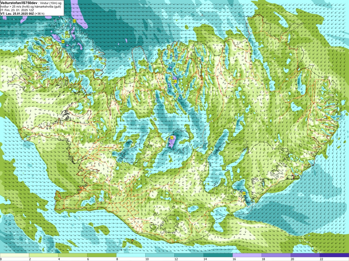Click the legend scale number 10
Image resolution: width=349 pixels, height=261 pixels.
(x=147, y=259)
